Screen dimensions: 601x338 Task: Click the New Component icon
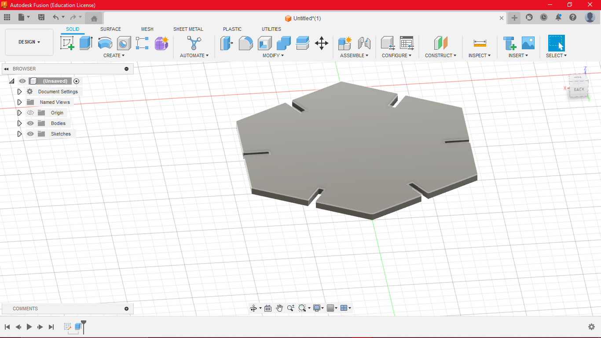tap(345, 43)
